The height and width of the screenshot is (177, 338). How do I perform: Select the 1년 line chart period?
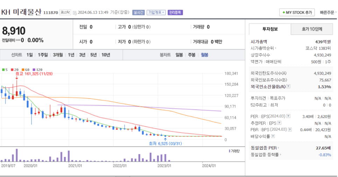pyautogui.click(x=71, y=55)
